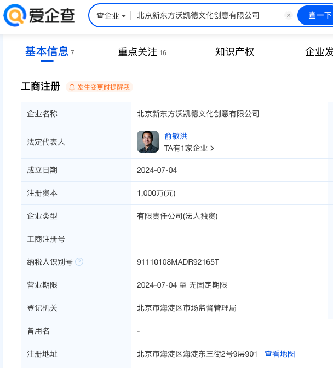The height and width of the screenshot is (368, 333).
Task: Open the 爱企查 logo homepage
Action: pyautogui.click(x=39, y=15)
